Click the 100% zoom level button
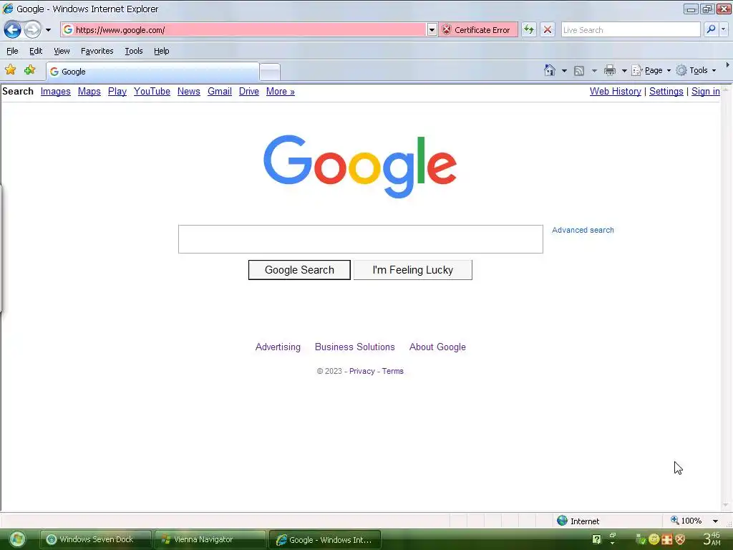733x550 pixels. click(x=686, y=521)
